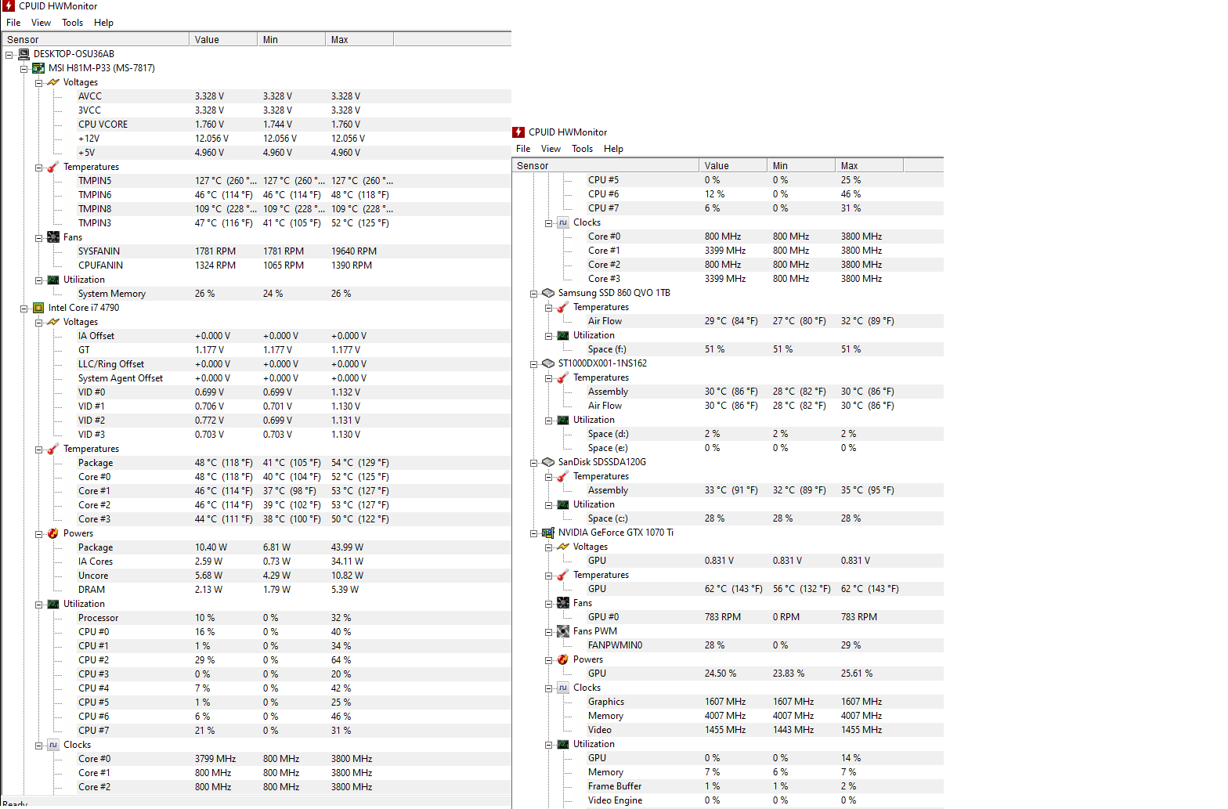Image resolution: width=1228 pixels, height=809 pixels.
Task: Open the View menu in right window
Action: [x=551, y=149]
